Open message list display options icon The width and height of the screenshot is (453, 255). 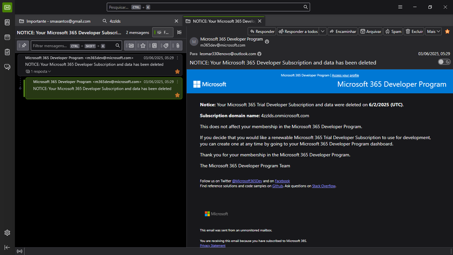[x=179, y=32]
